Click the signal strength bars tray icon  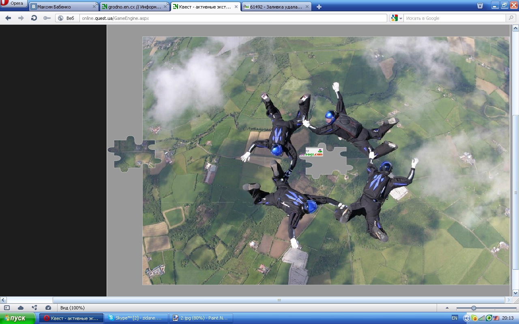point(482,318)
